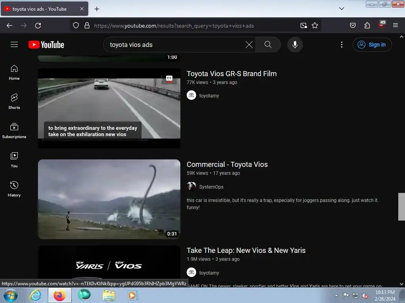The height and width of the screenshot is (303, 405).
Task: Open the Commercial - Toyota Vios thumbnail
Action: point(109,199)
